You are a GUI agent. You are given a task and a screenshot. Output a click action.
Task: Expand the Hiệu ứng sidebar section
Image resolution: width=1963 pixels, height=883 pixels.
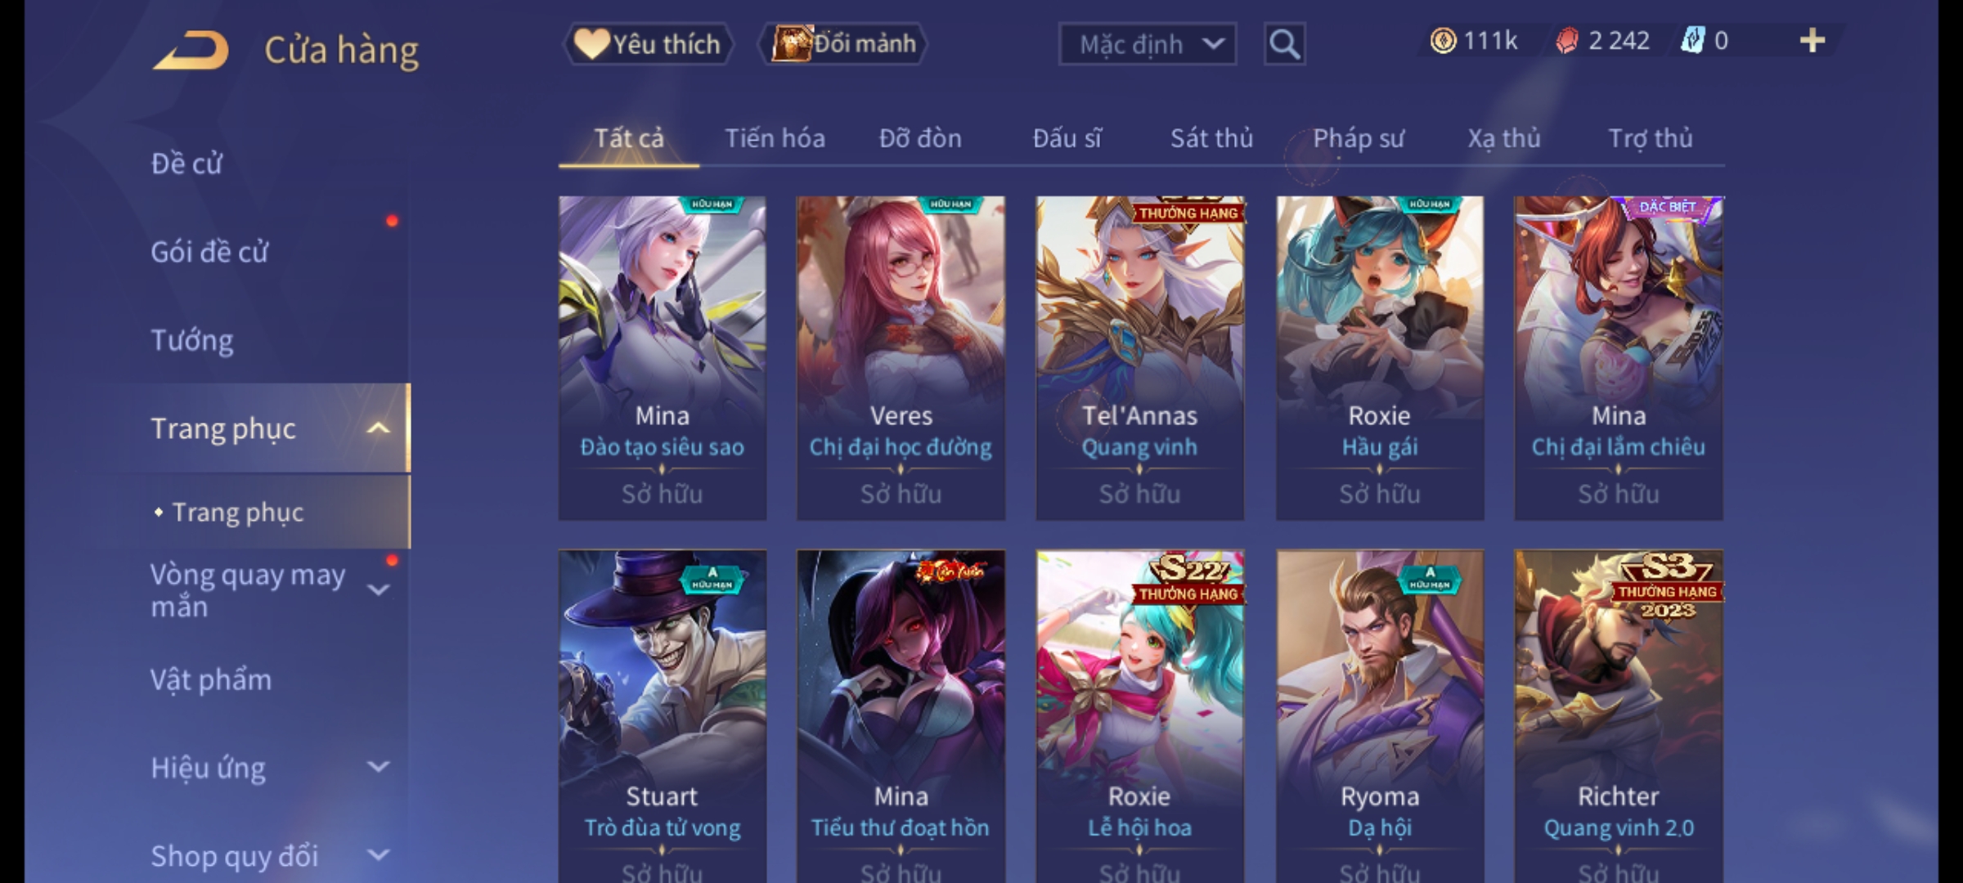(x=378, y=767)
